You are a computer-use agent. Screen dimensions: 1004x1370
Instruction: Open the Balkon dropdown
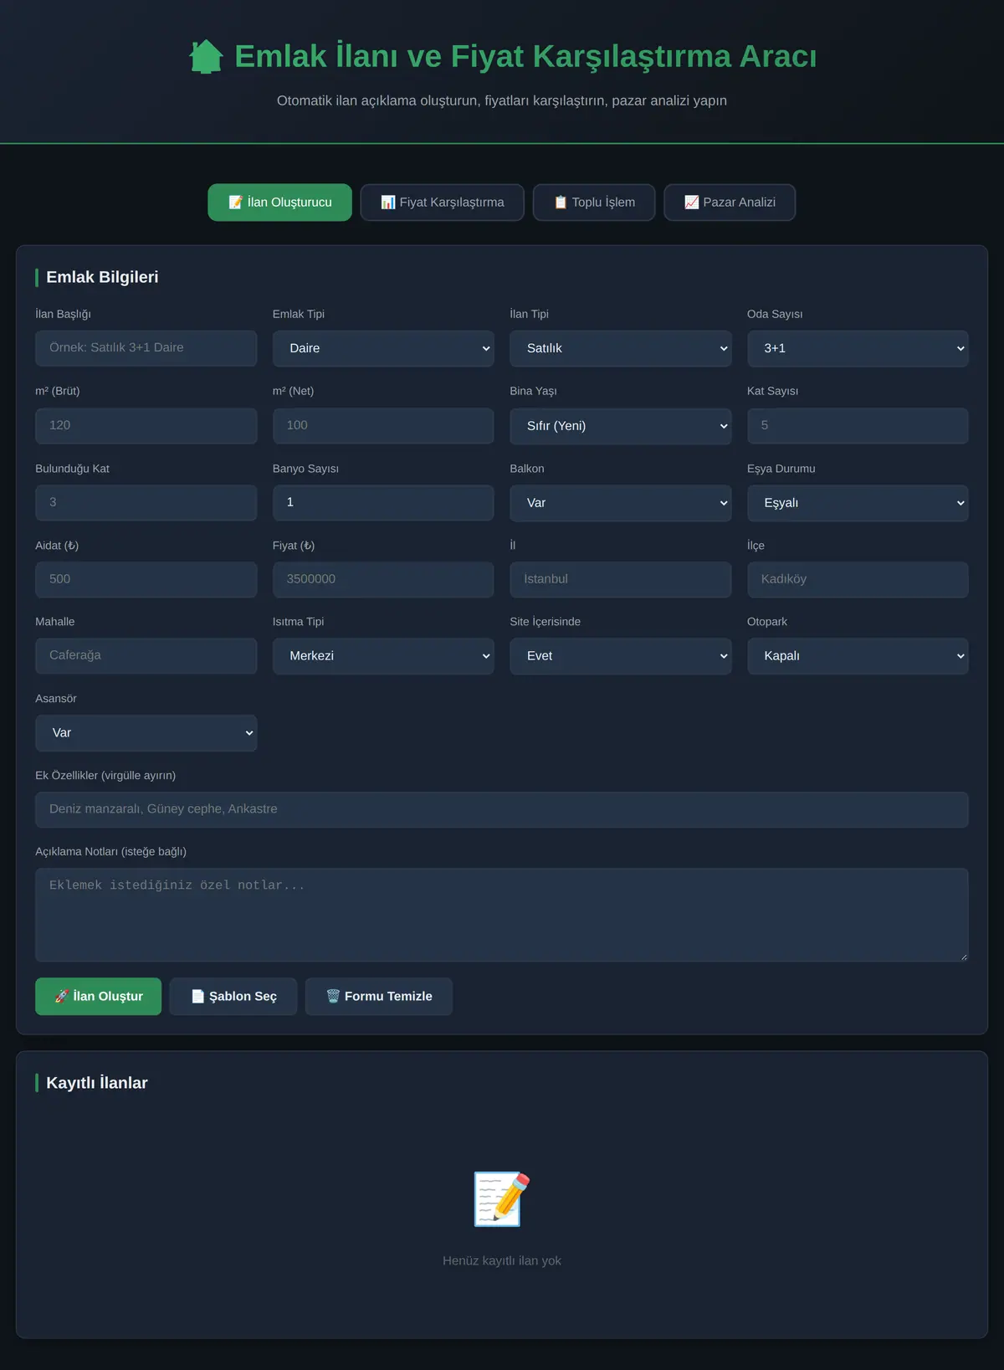point(621,503)
